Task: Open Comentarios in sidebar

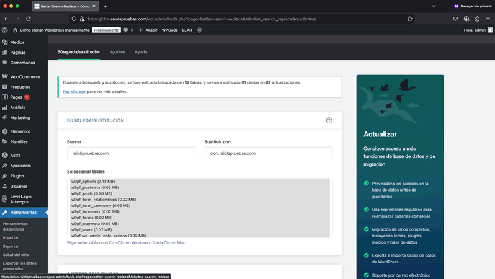Action: pyautogui.click(x=24, y=63)
